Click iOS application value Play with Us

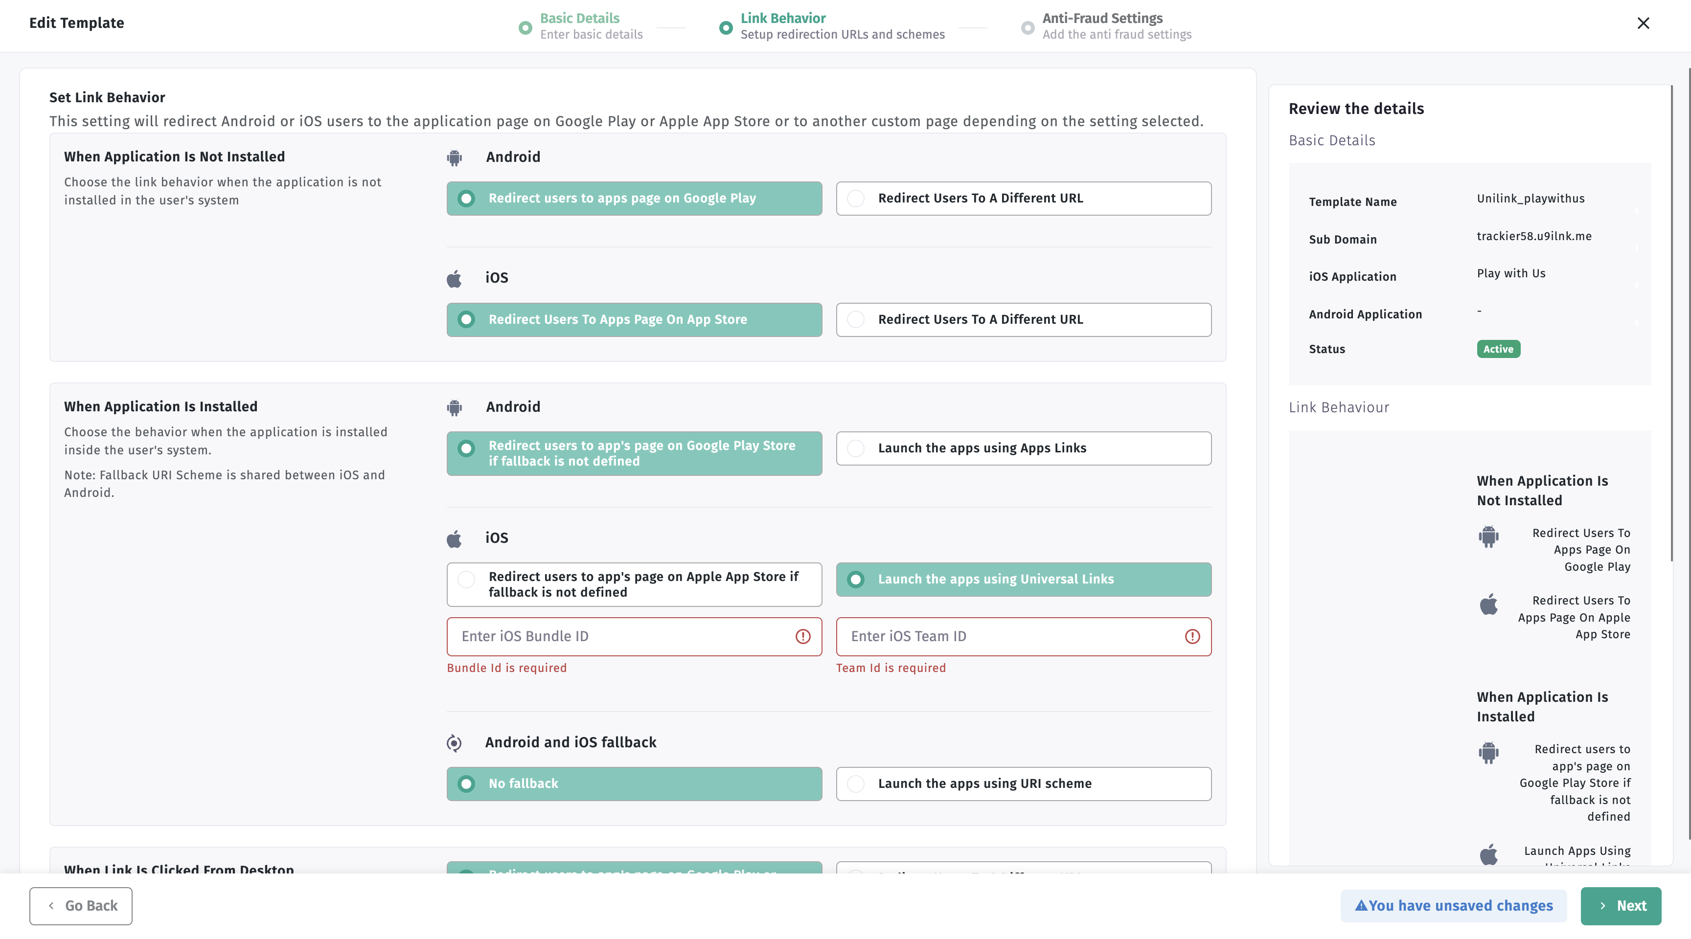click(1511, 273)
